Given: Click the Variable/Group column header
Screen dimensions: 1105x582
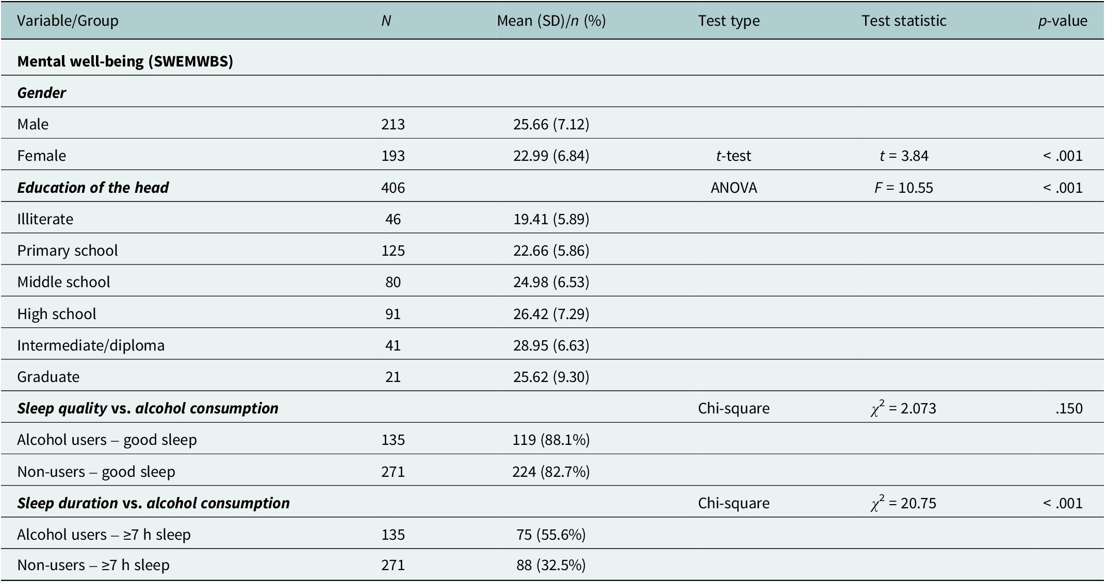Looking at the screenshot, I should tap(68, 21).
